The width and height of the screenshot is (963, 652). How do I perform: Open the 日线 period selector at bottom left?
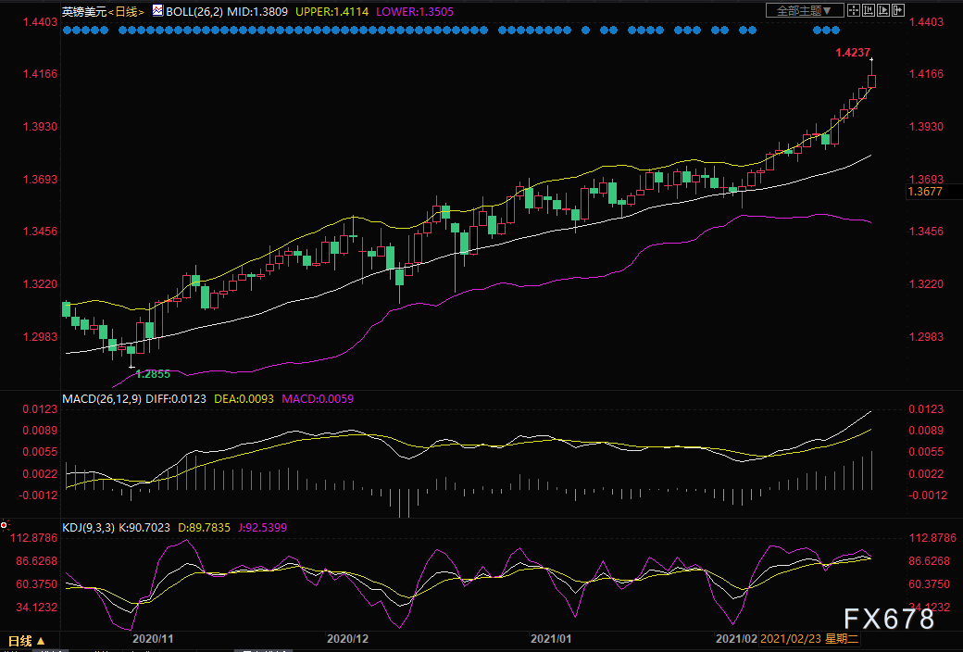click(27, 641)
